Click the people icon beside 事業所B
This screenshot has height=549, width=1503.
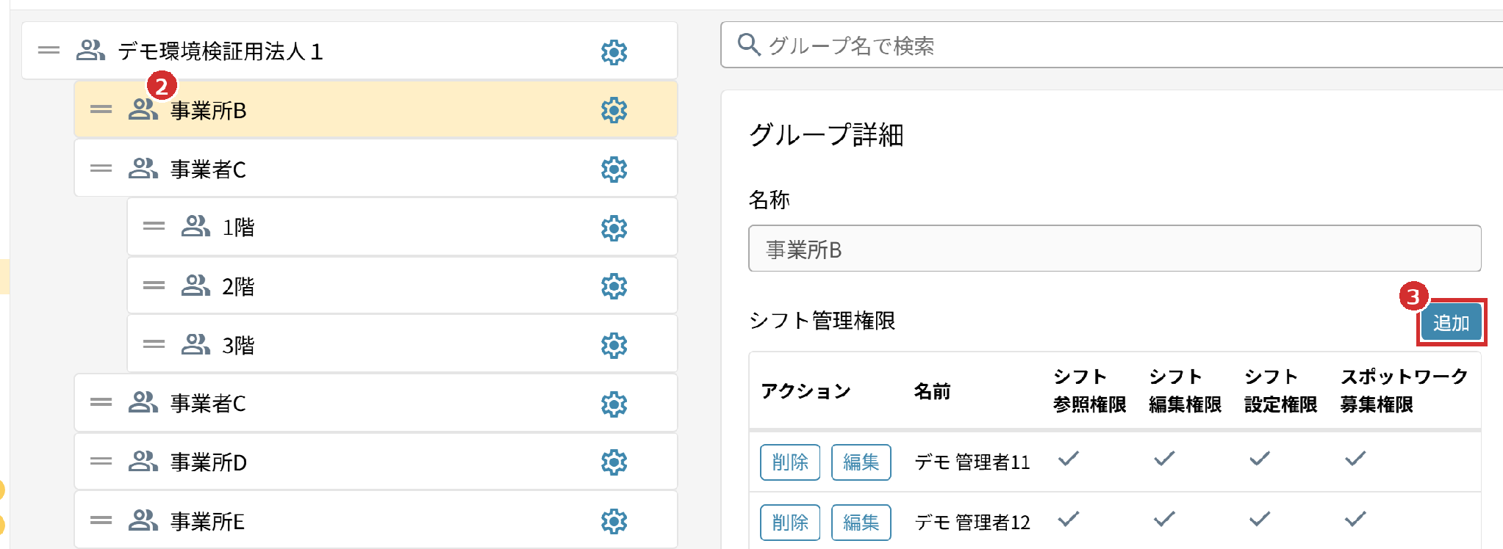143,109
